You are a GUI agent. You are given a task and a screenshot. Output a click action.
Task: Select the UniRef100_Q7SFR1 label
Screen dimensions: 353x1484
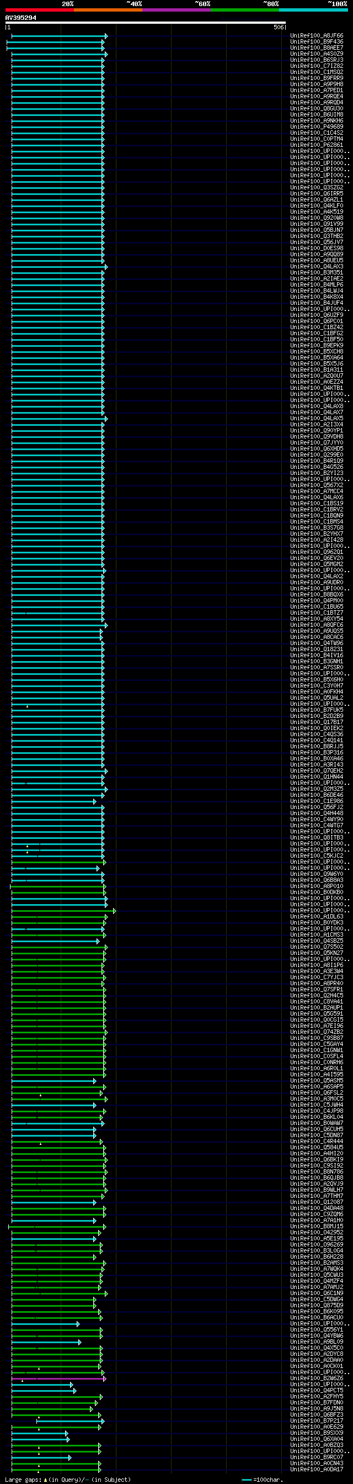pos(317,989)
